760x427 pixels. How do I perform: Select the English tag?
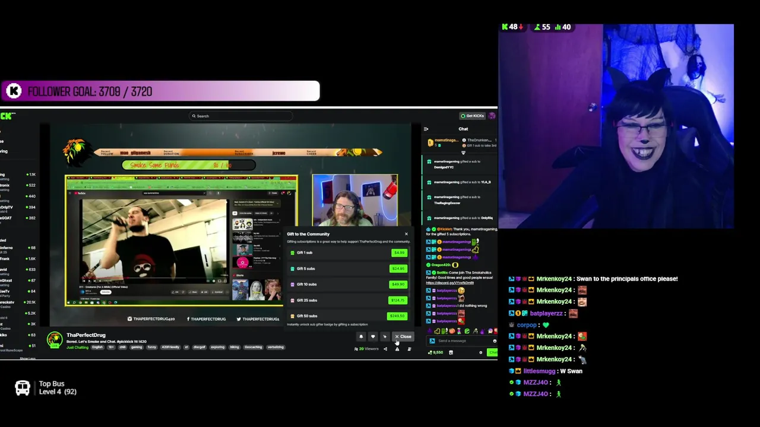(x=98, y=348)
